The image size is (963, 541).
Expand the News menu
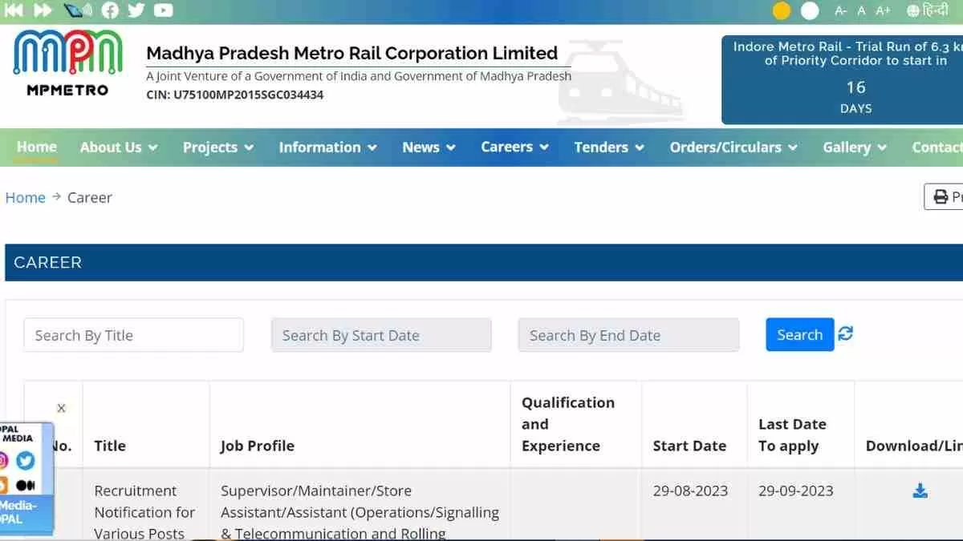(x=429, y=147)
